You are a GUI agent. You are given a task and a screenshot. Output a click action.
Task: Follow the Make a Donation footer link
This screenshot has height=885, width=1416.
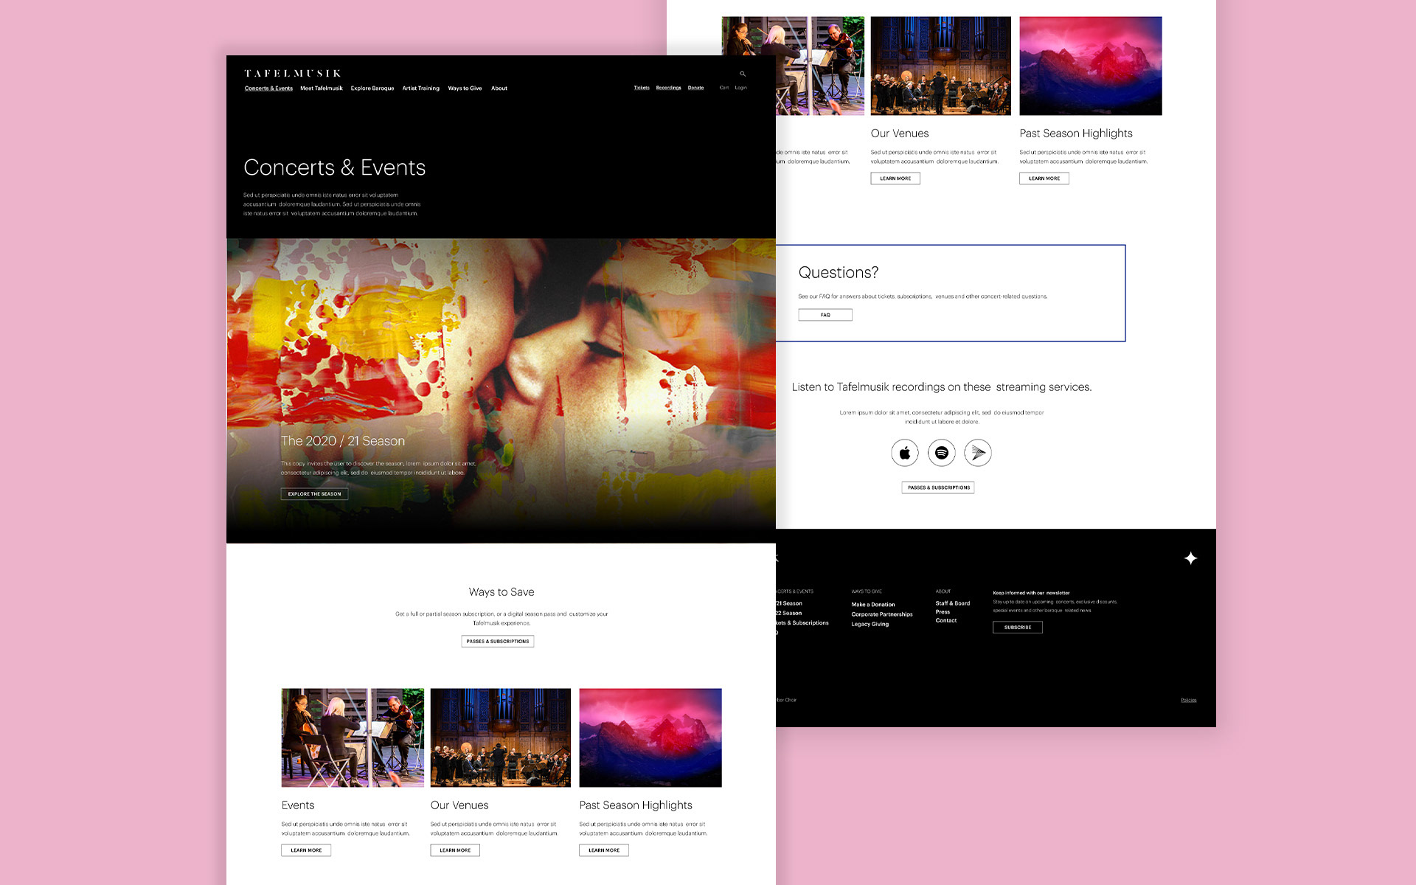pyautogui.click(x=873, y=605)
